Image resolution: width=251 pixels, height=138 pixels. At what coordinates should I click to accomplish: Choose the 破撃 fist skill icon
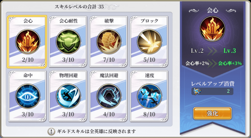[x=109, y=42]
